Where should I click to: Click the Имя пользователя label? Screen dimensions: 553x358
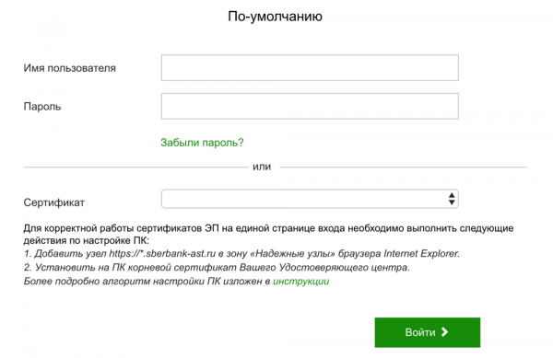(x=69, y=68)
